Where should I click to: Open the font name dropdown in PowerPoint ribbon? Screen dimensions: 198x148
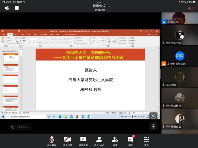click(x=34, y=39)
